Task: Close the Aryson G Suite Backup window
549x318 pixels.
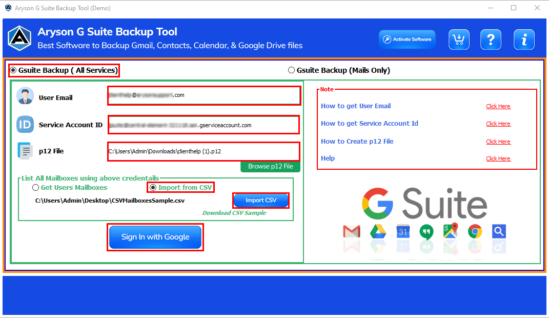Action: point(537,8)
